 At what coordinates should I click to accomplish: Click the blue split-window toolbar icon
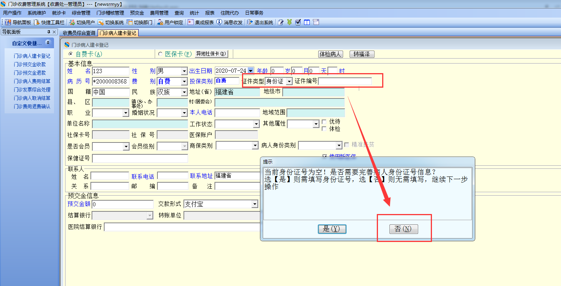click(x=307, y=23)
